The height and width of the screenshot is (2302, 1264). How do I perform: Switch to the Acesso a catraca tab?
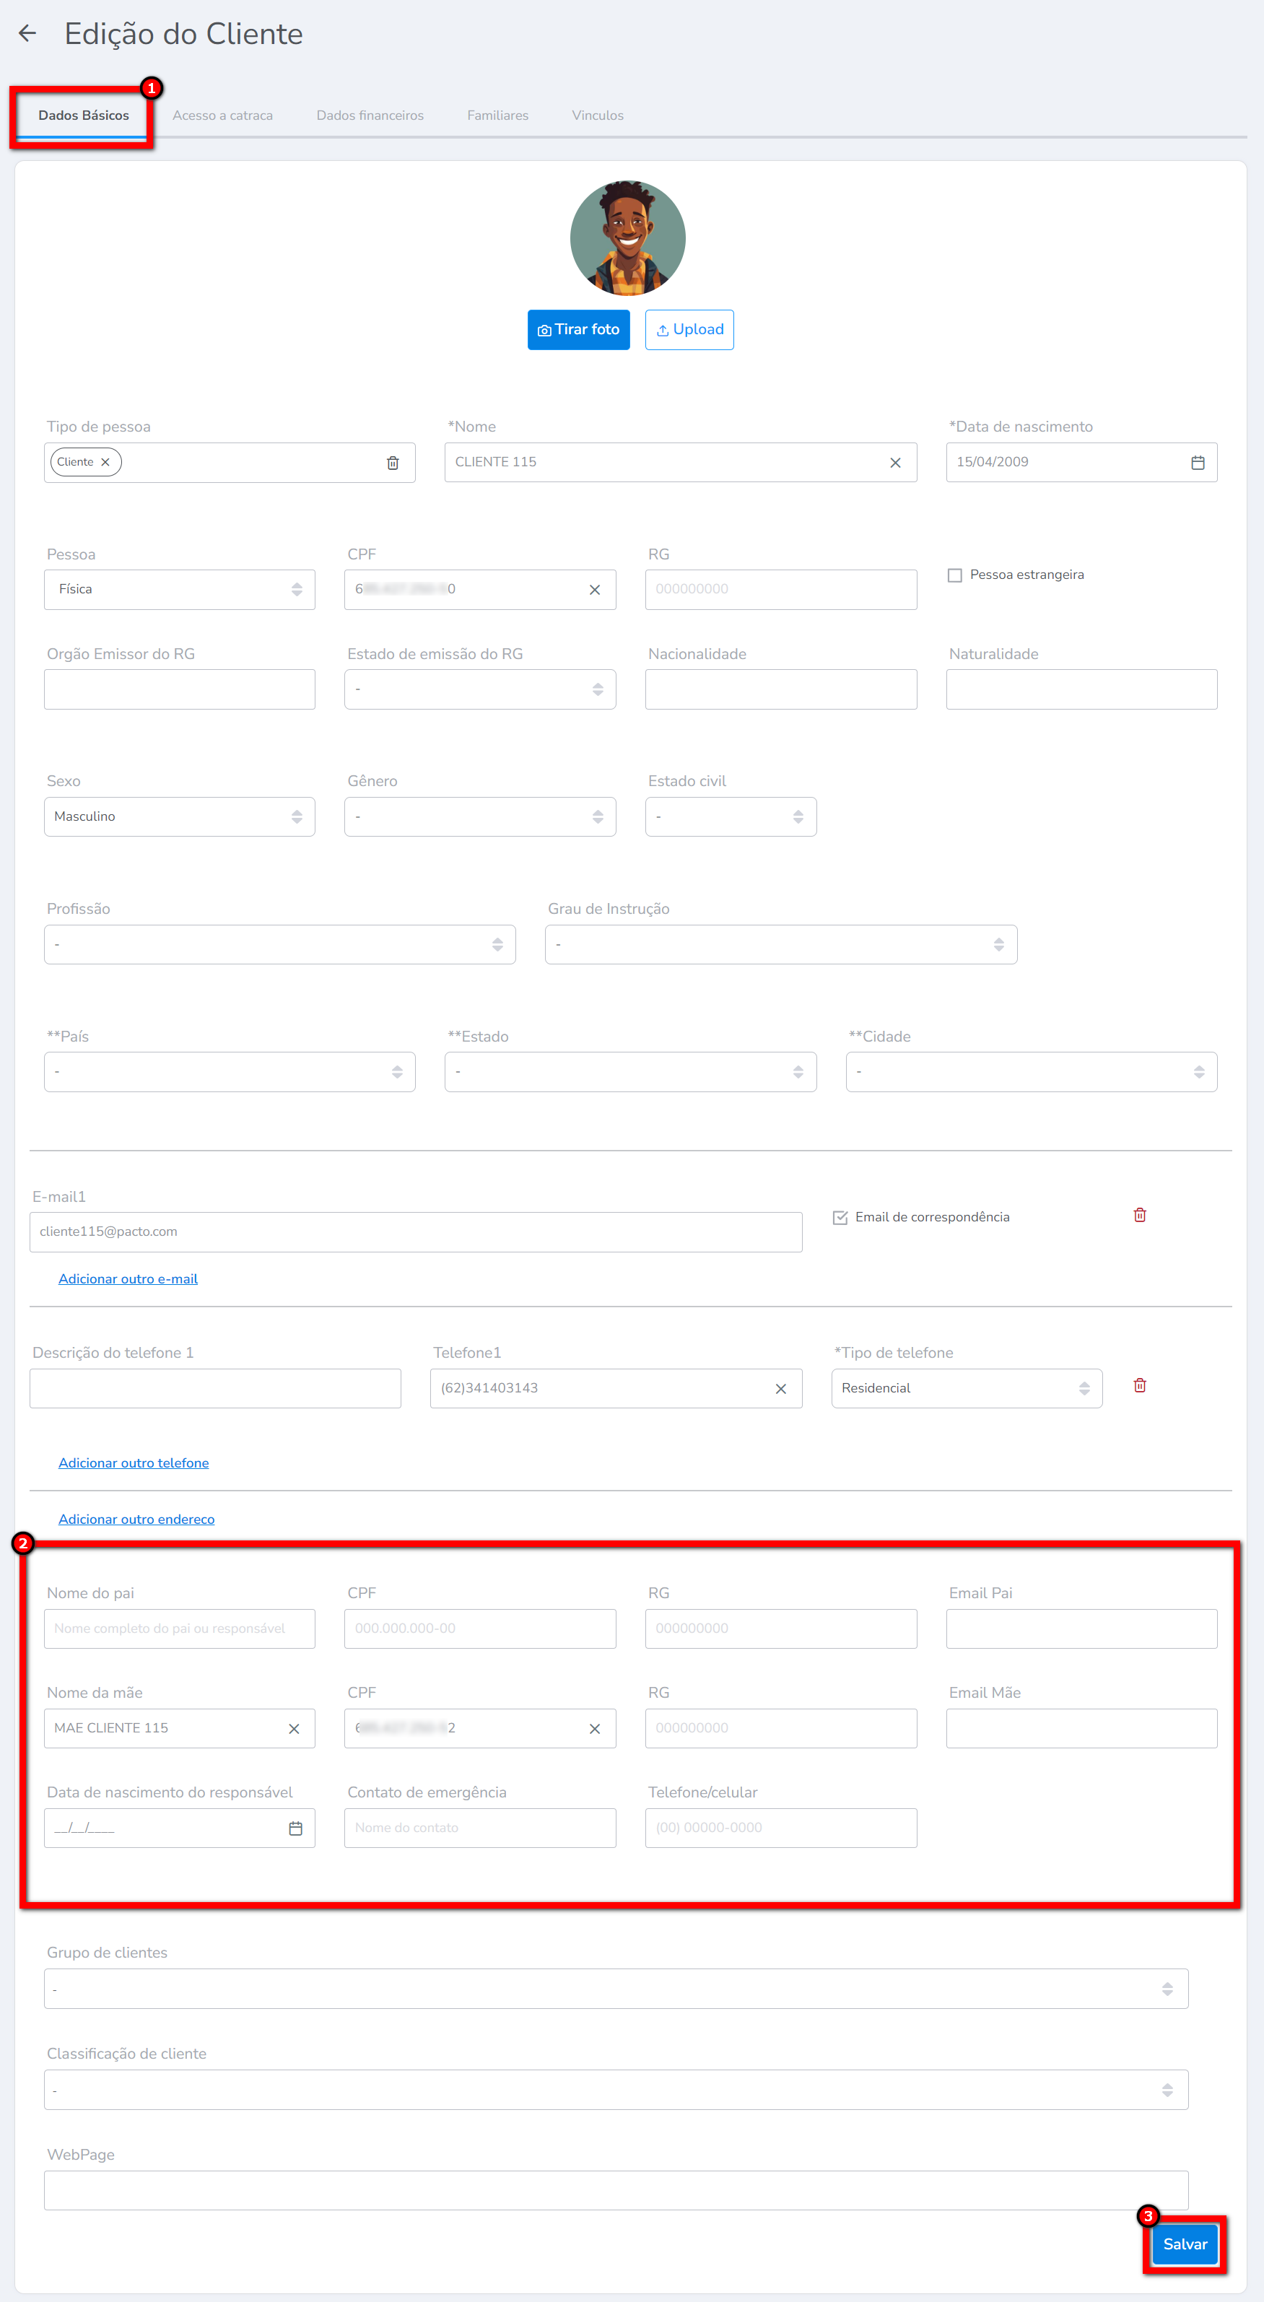tap(222, 116)
